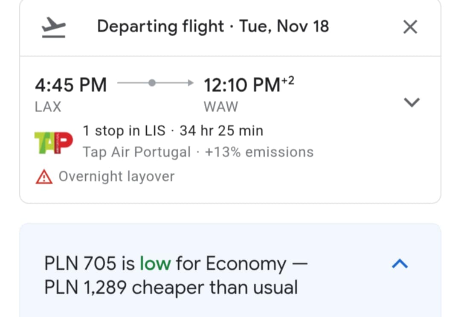
Task: Click the '+13% emissions' label
Action: coord(259,152)
